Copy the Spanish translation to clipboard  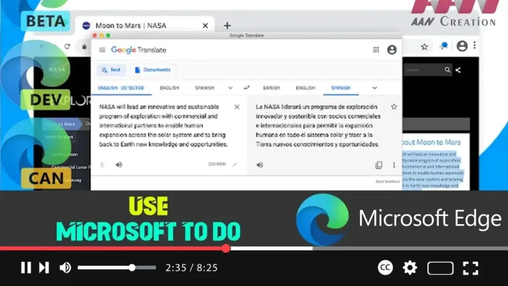[379, 165]
